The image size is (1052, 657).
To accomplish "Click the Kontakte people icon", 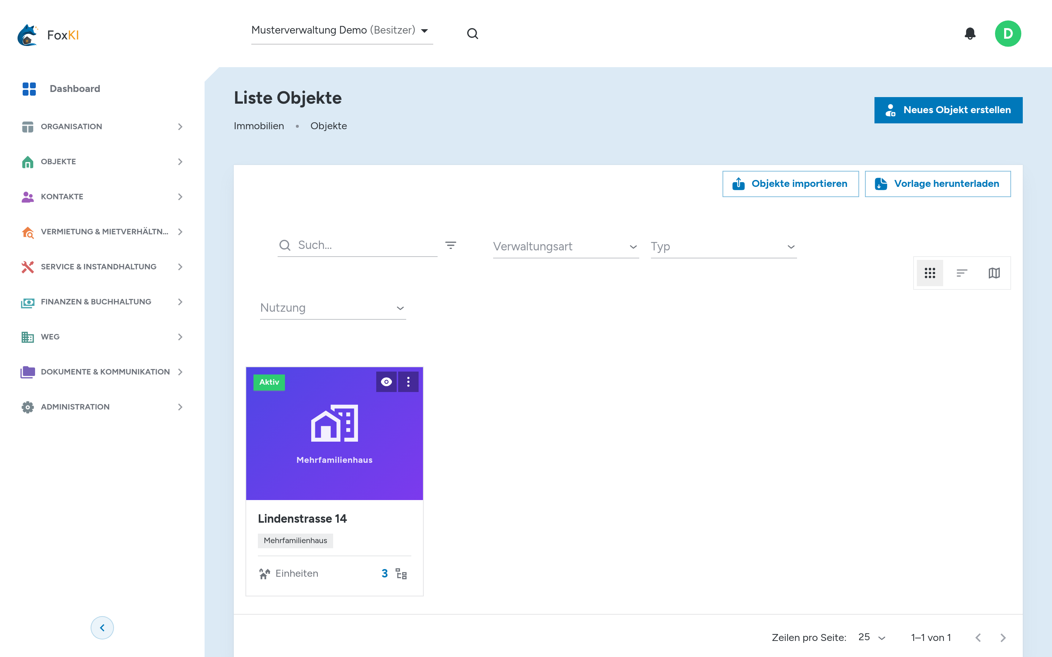I will click(x=27, y=197).
